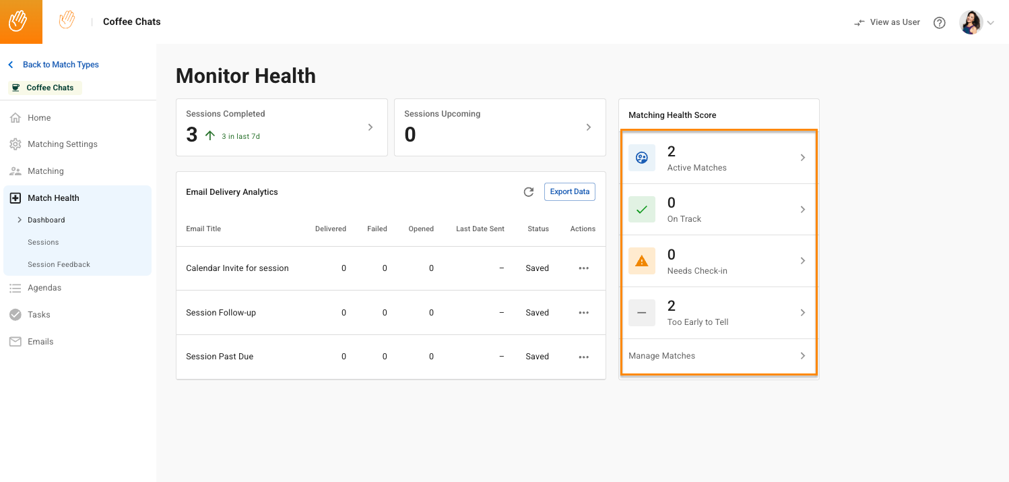Click the Back to Match Types link

60,65
